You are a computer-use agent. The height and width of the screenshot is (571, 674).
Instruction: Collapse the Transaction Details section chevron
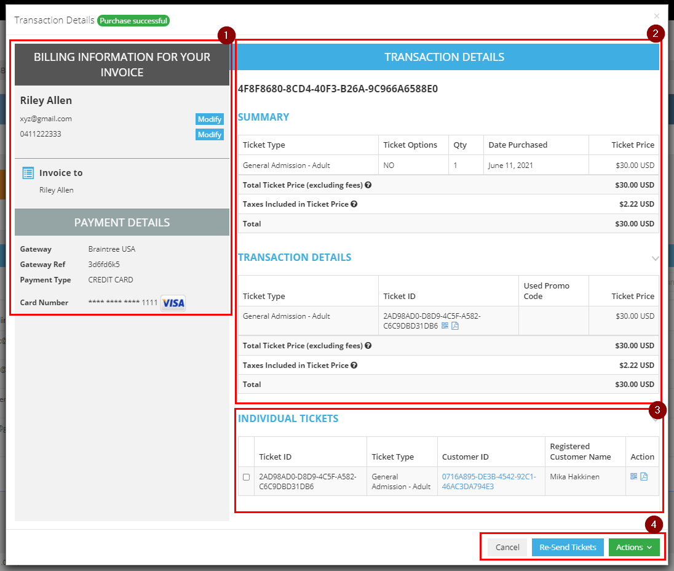click(655, 258)
